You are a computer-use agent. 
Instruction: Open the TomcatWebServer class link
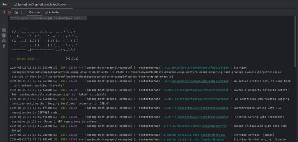(x=214, y=126)
